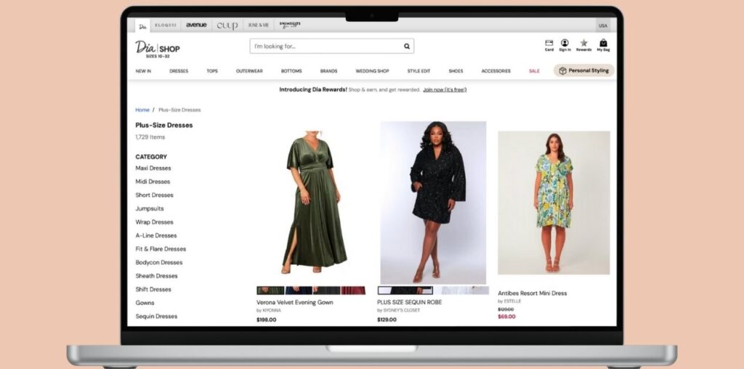Select Maxi Dresses category
Screen dimensions: 744x369
click(x=153, y=169)
